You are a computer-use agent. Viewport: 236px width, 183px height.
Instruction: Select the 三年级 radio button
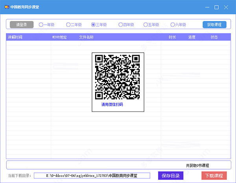pyautogui.click(x=99, y=25)
